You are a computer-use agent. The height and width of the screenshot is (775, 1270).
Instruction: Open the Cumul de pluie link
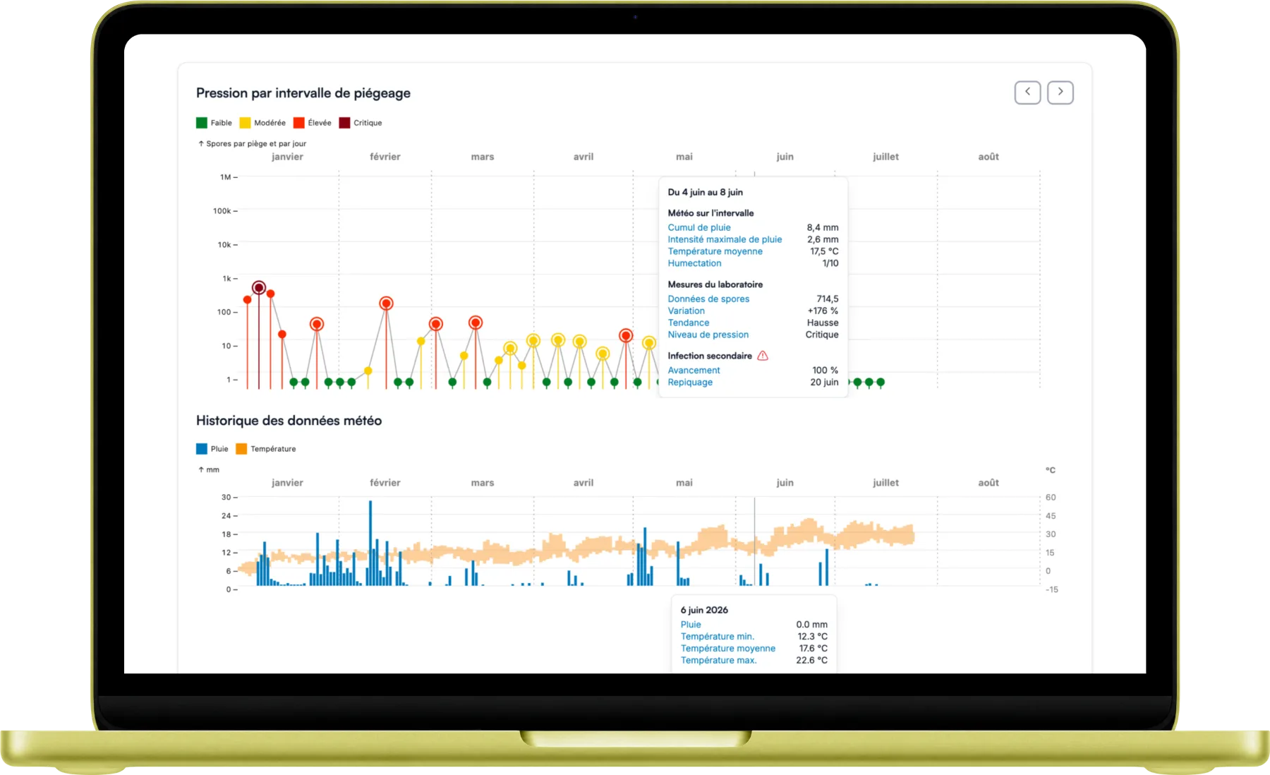pyautogui.click(x=699, y=227)
